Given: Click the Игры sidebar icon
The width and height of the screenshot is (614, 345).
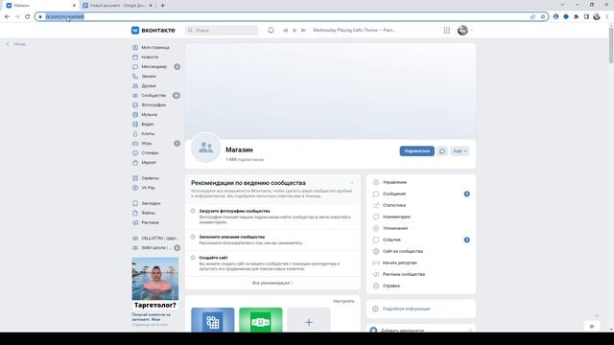Looking at the screenshot, I should [x=135, y=143].
